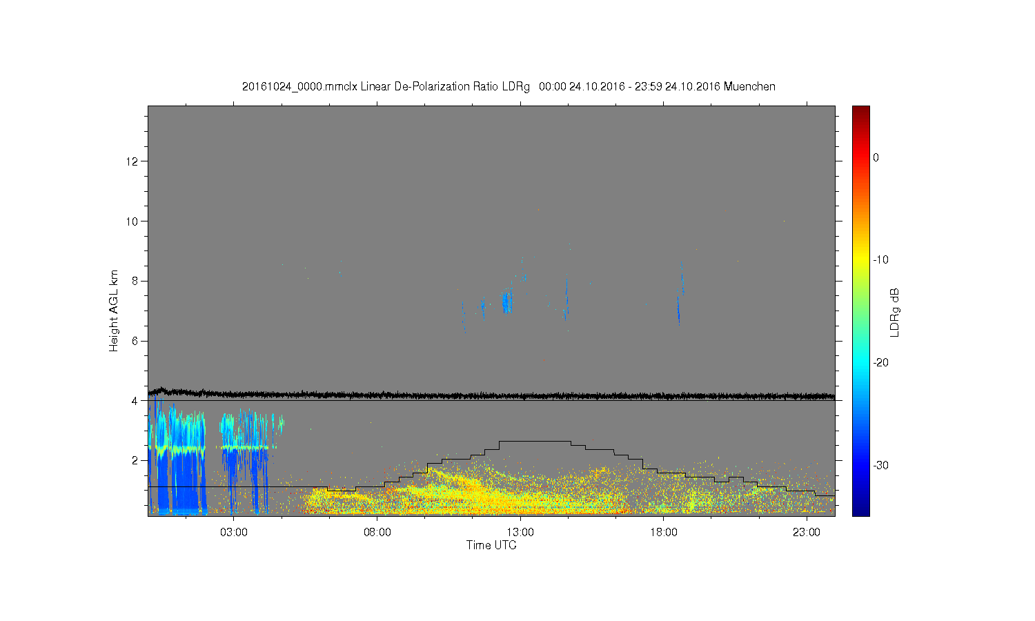This screenshot has height=621, width=1035.
Task: Click the 23:00 time tick label
Action: tap(806, 533)
